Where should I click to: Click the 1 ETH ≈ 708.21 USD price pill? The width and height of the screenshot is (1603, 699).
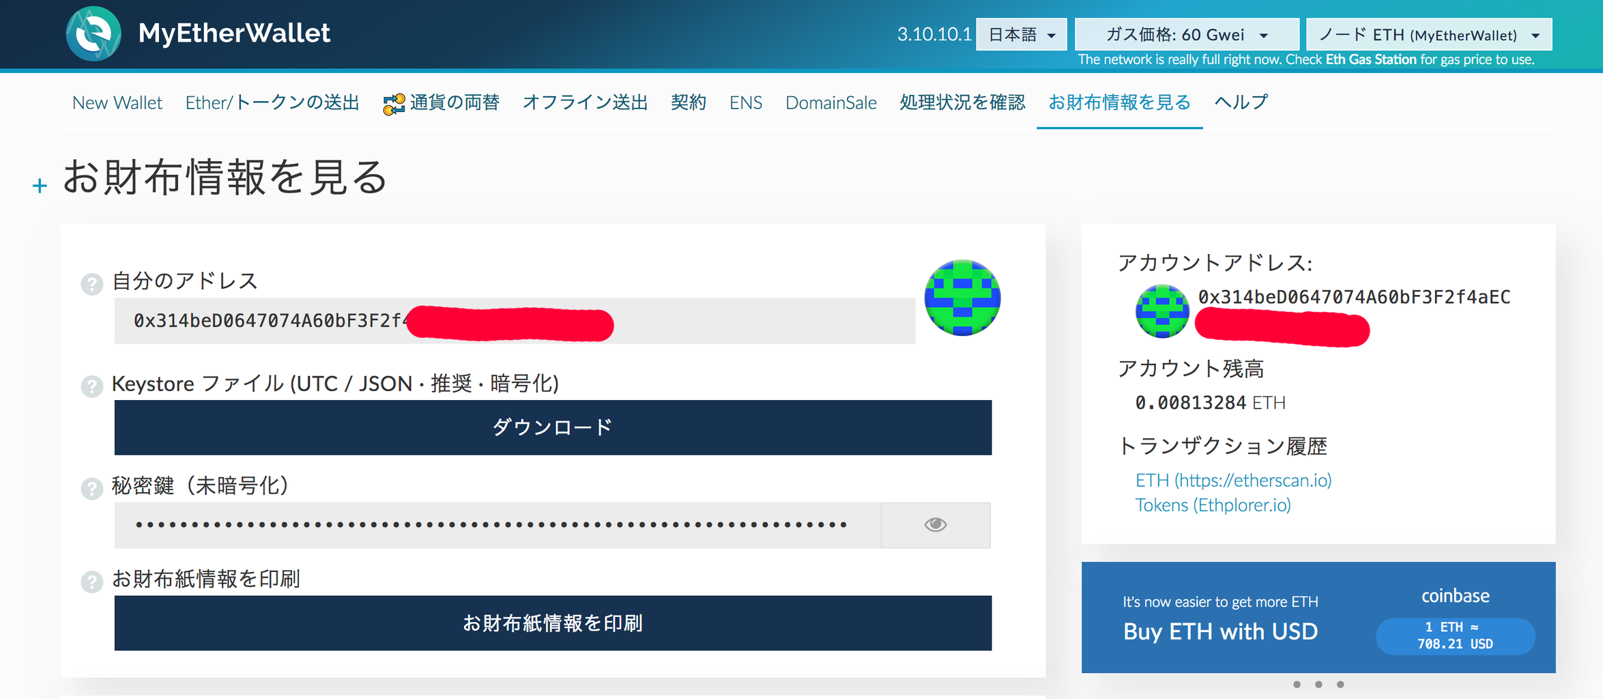1455,636
